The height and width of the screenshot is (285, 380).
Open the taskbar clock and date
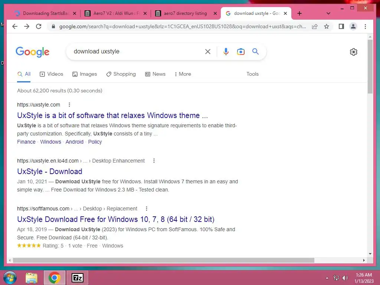pyautogui.click(x=364, y=278)
